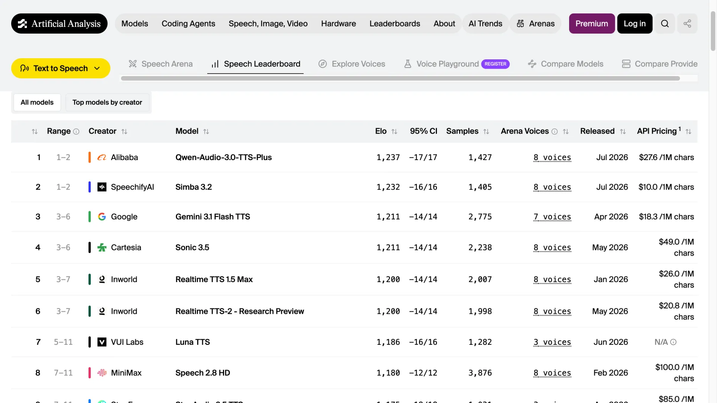Image resolution: width=717 pixels, height=403 pixels.
Task: Open 3 voices link for Luna TTS
Action: pyautogui.click(x=552, y=342)
